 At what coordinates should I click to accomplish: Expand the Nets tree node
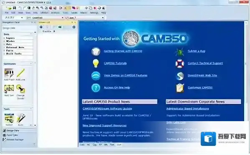4,44
